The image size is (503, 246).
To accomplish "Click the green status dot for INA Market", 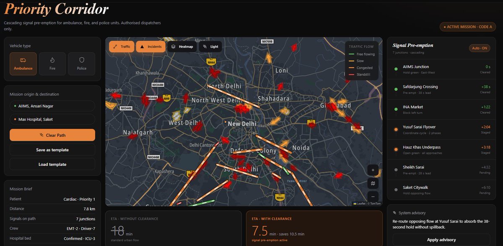I will 396,109.
